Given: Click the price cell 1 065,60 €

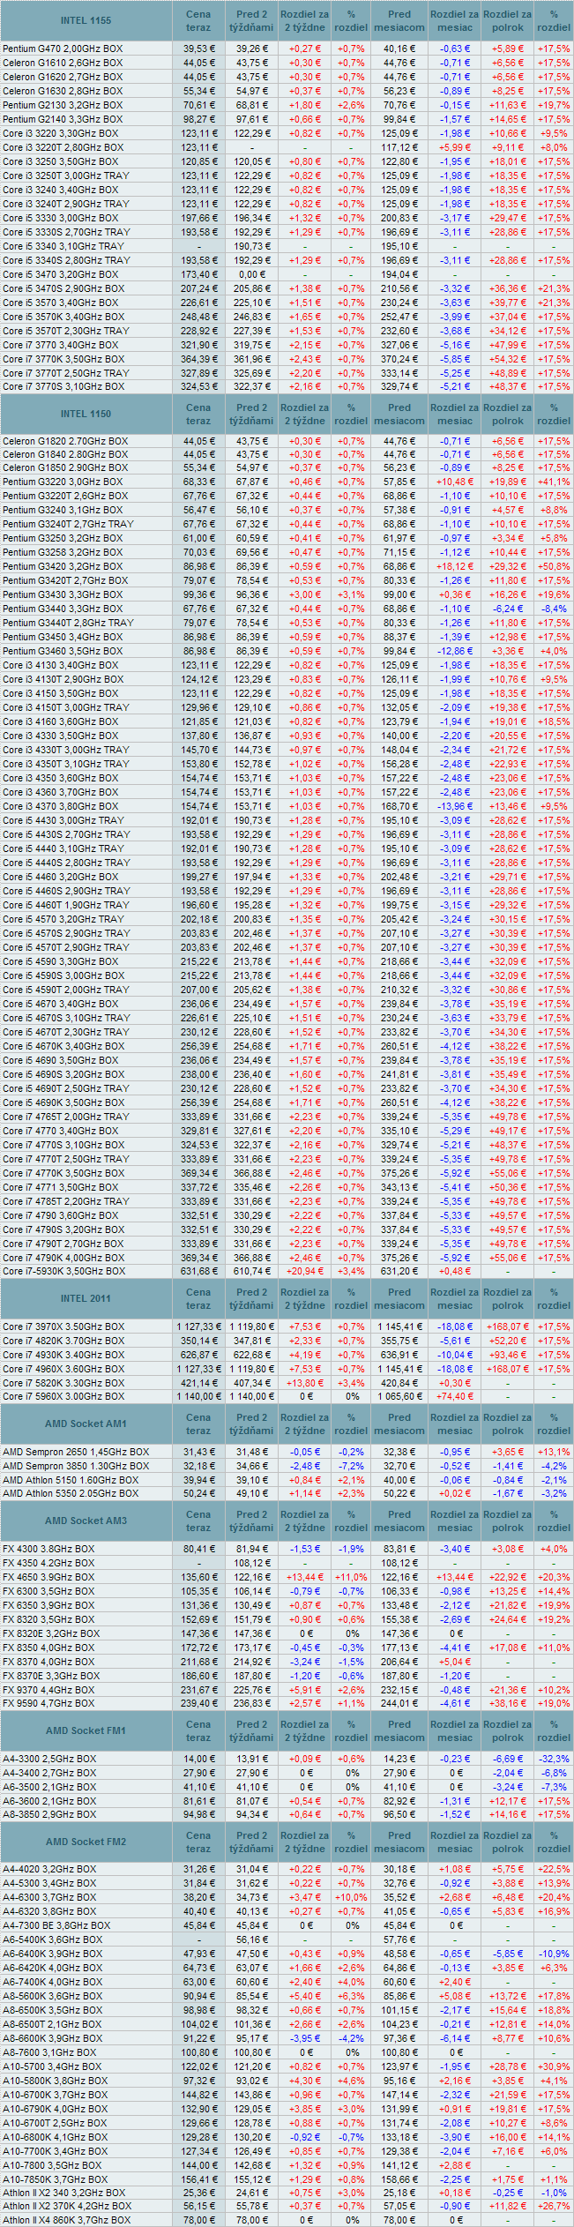Looking at the screenshot, I should 399,1396.
